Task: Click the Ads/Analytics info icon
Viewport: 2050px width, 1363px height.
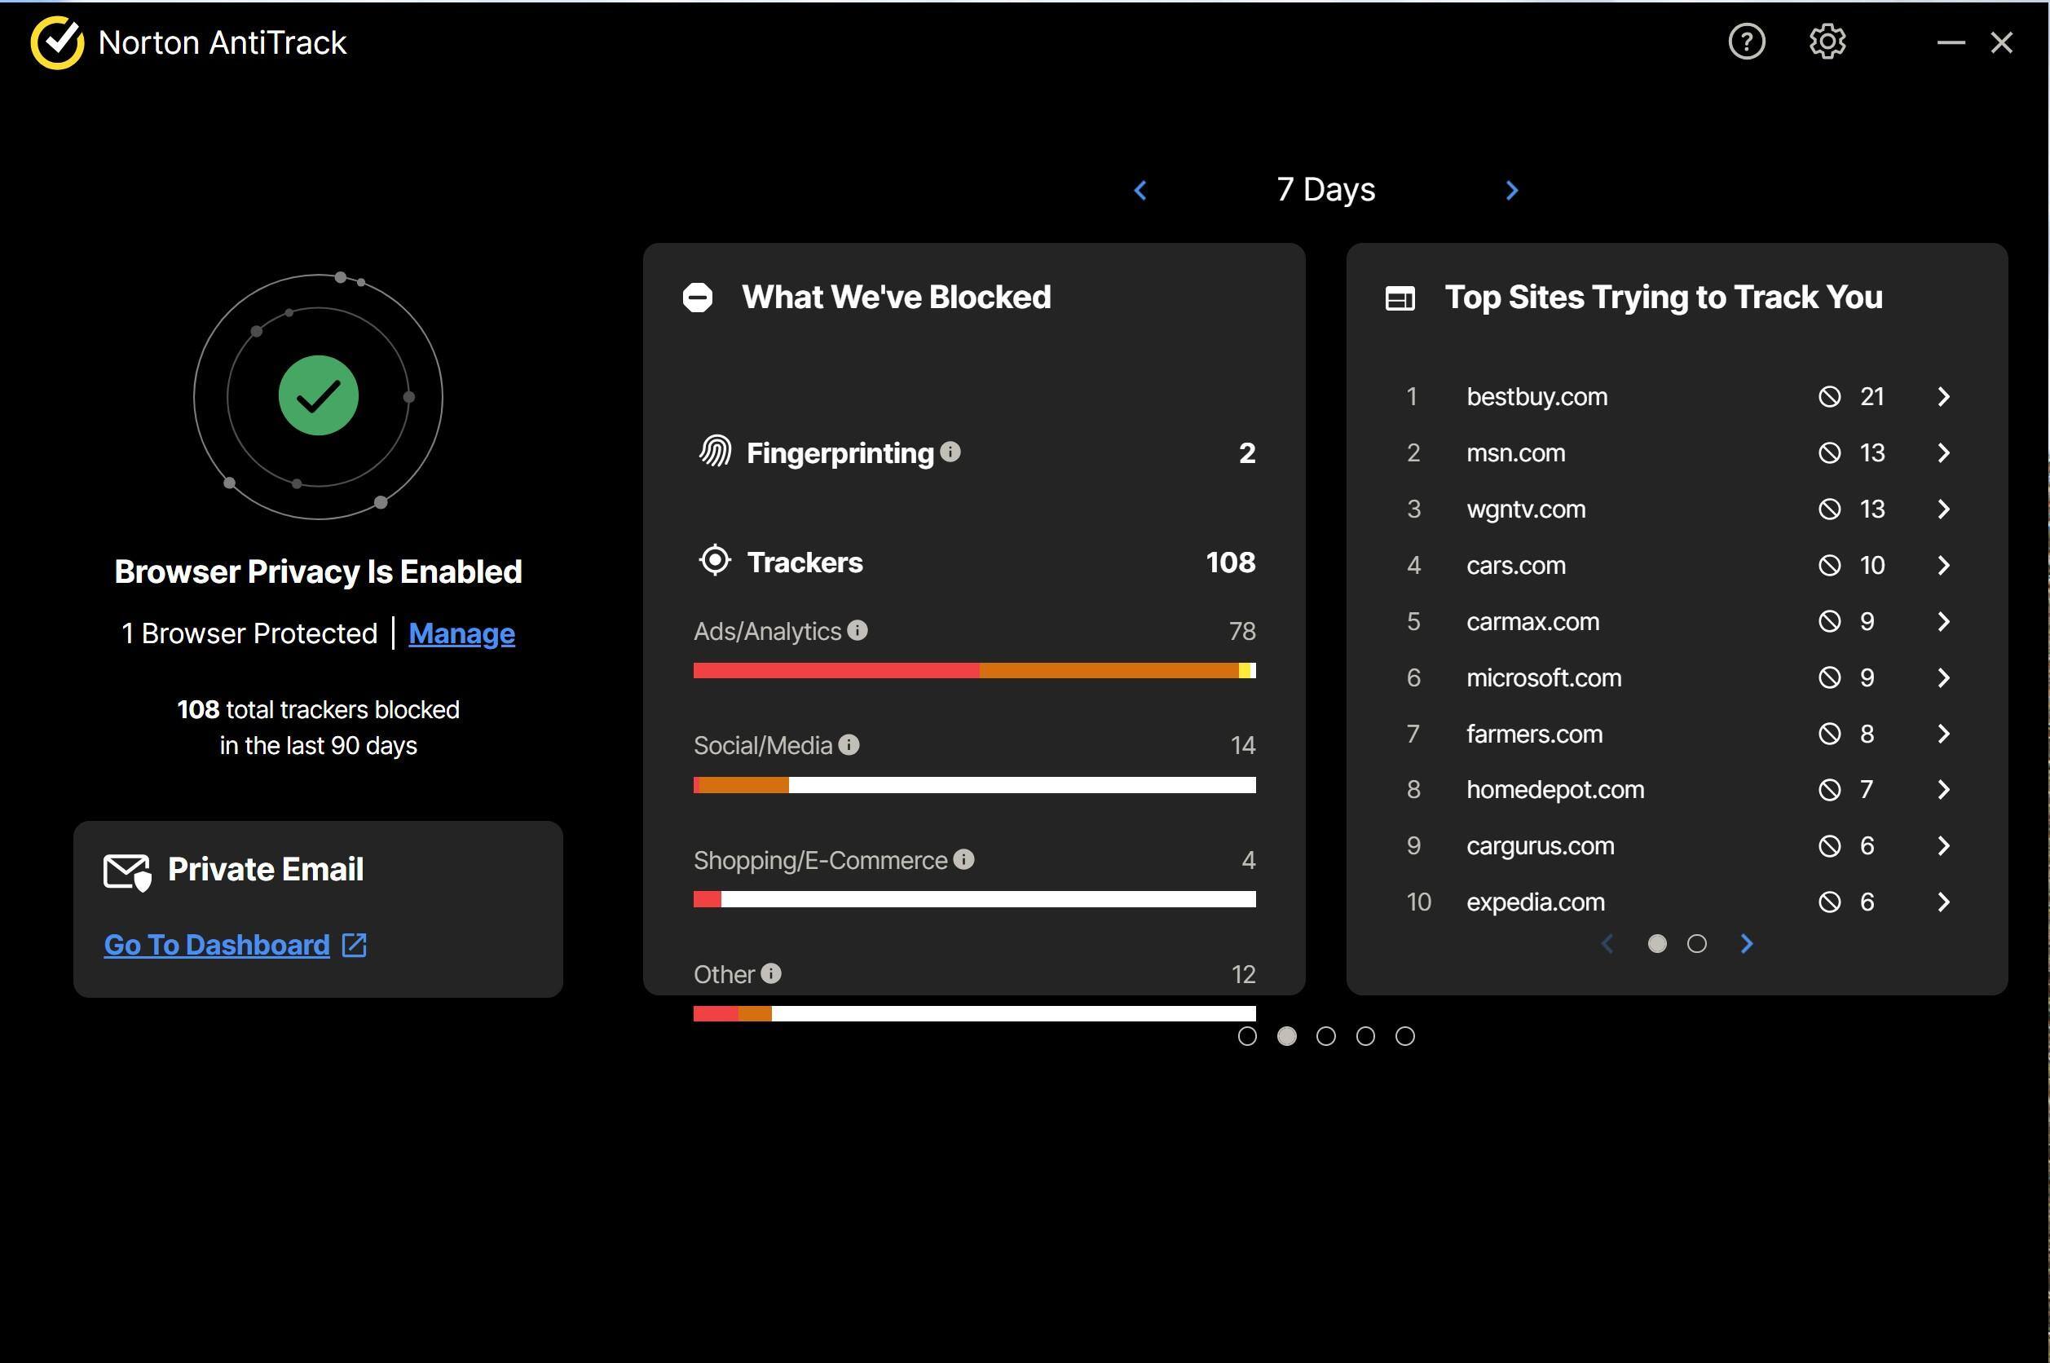Action: click(857, 630)
